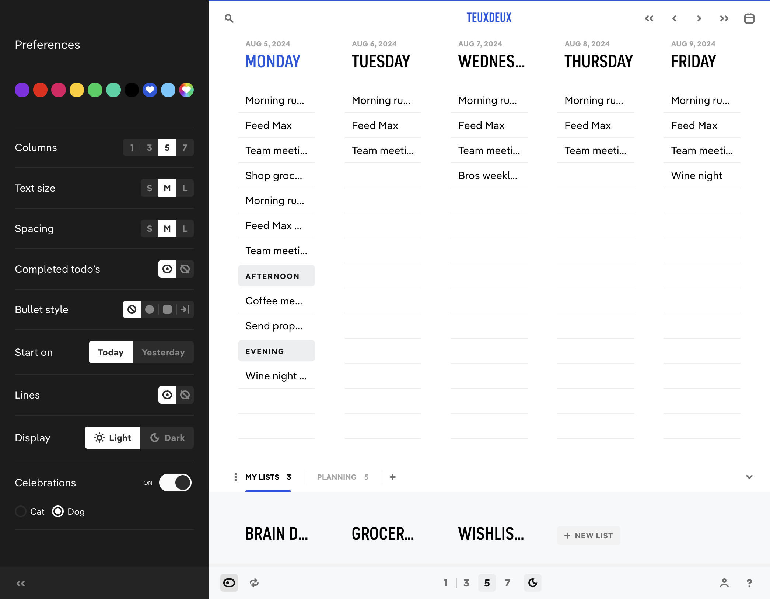The width and height of the screenshot is (770, 599).
Task: Switch to the PLANNING tab
Action: tap(343, 477)
